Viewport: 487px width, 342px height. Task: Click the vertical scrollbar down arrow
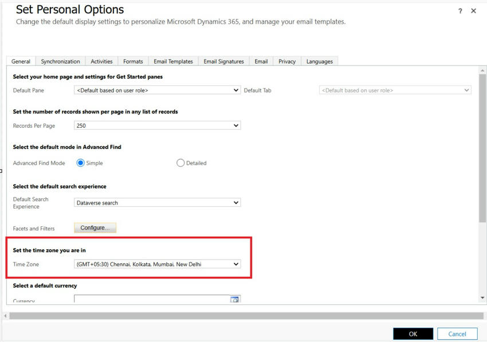coord(482,298)
